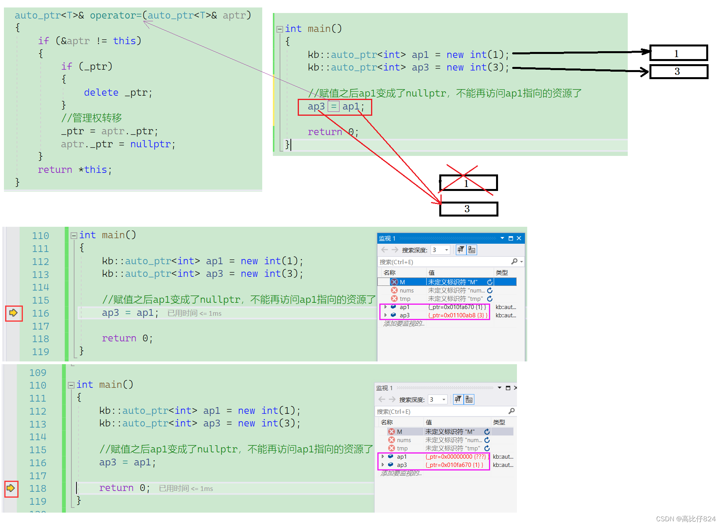722x526 pixels.
Task: Select the blue '监视 1' title tab
Action: (x=387, y=238)
